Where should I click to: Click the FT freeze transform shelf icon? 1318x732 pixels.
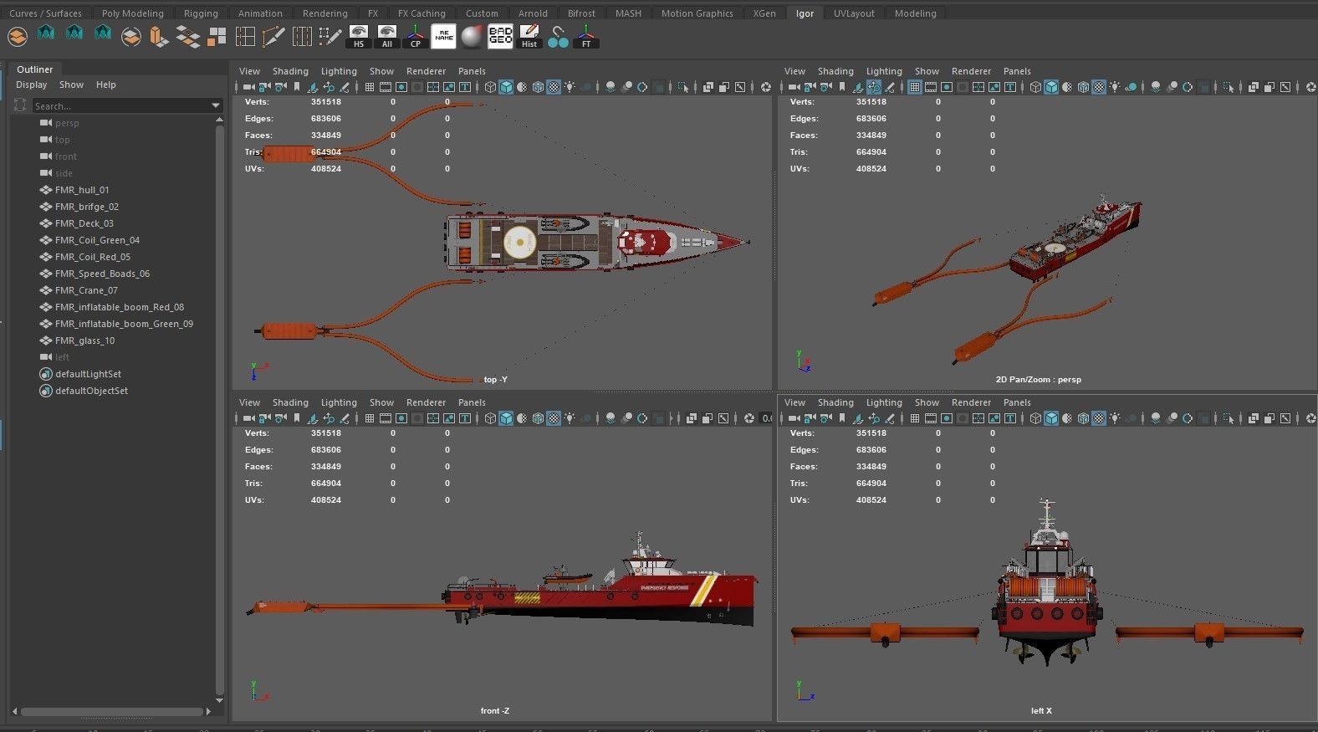[x=586, y=36]
